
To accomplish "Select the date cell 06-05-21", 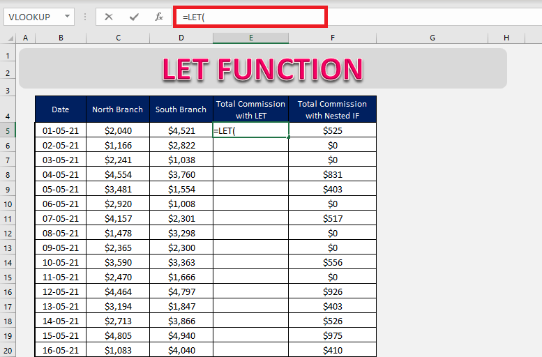I will tap(61, 204).
